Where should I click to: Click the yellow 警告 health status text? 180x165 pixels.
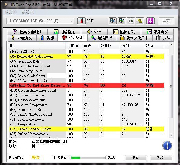coord(36,157)
